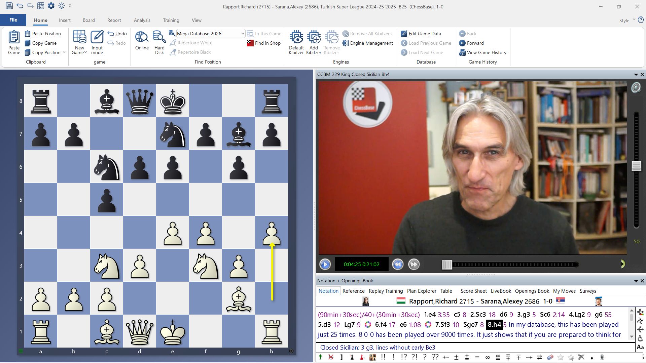The image size is (646, 363).
Task: Click the Add Kibitzer icon
Action: 314,37
